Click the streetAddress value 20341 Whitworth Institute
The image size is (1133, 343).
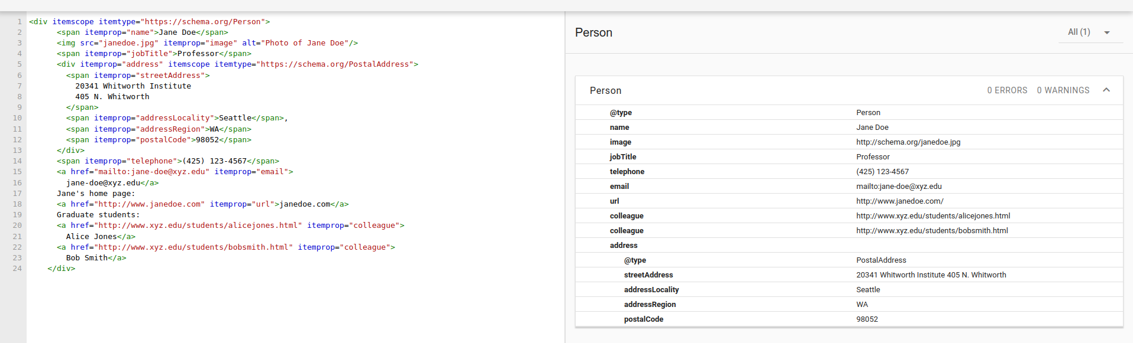point(931,275)
